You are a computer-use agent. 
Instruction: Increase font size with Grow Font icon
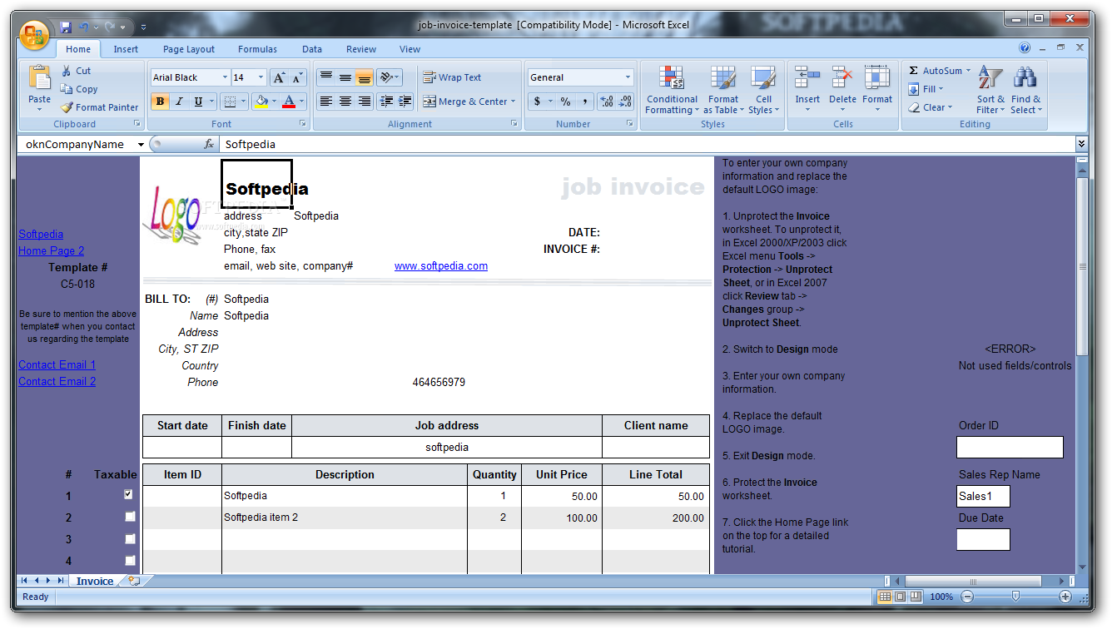(280, 77)
